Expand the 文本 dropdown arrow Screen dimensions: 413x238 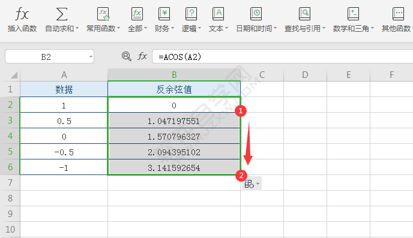pos(226,28)
